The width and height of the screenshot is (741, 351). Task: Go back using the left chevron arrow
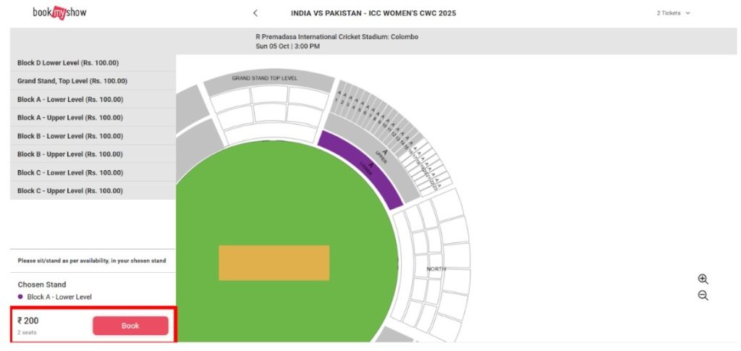click(x=255, y=13)
